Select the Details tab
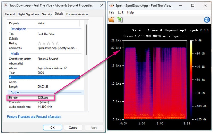 (x=59, y=14)
